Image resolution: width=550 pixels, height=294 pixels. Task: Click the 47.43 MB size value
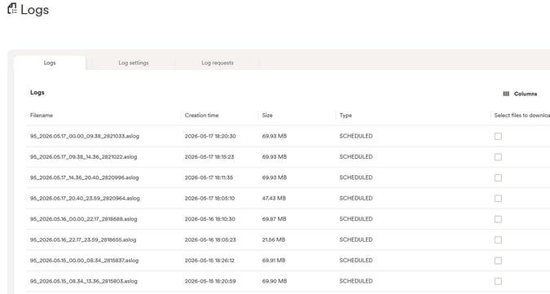pos(274,198)
